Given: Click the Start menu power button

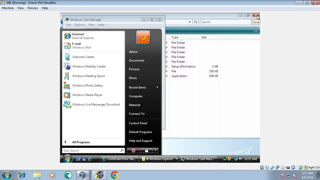Looking at the screenshot, I should (x=133, y=150).
